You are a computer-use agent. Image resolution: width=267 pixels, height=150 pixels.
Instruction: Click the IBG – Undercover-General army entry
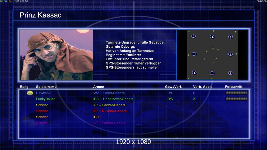(114, 99)
